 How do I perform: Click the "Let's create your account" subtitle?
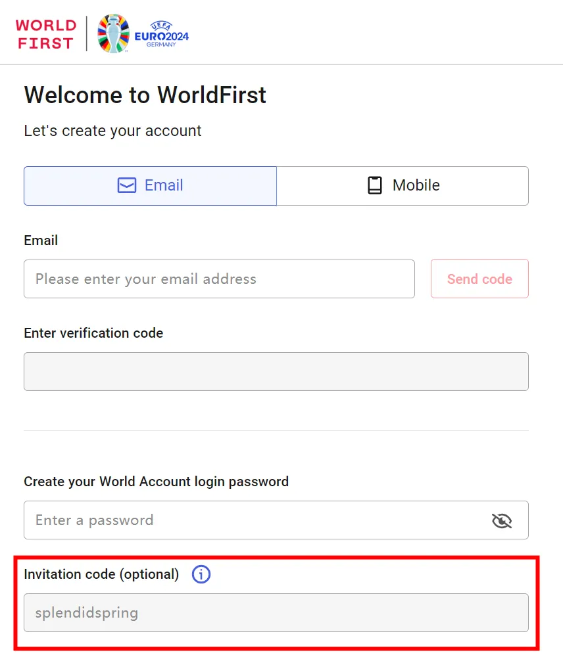click(112, 131)
